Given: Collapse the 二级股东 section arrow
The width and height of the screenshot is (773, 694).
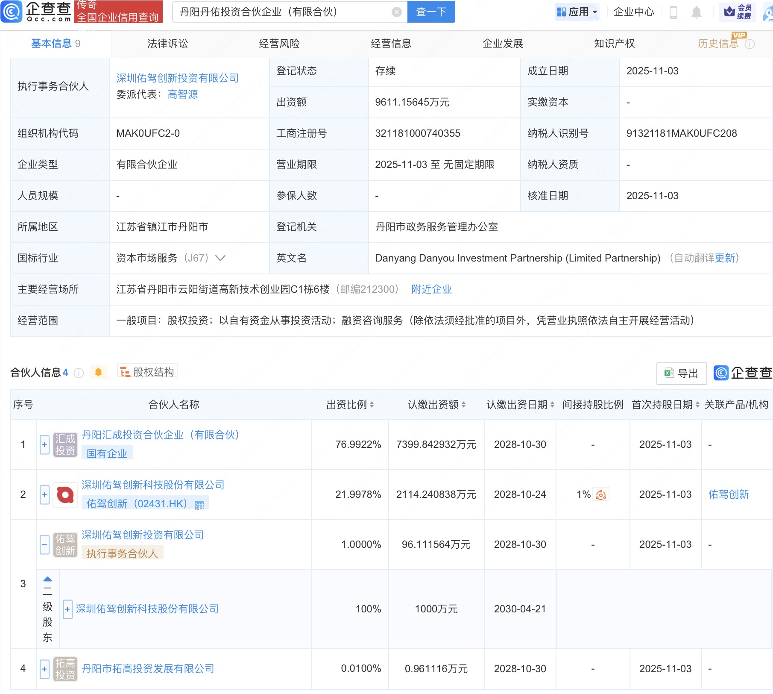Looking at the screenshot, I should pyautogui.click(x=47, y=579).
